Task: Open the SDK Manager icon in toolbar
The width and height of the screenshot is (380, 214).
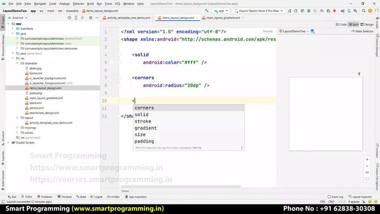Action: [355, 11]
